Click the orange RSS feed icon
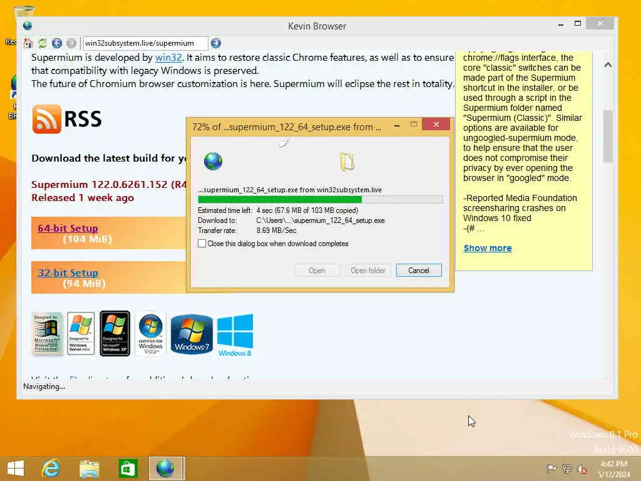This screenshot has width=641, height=481. coord(47,119)
